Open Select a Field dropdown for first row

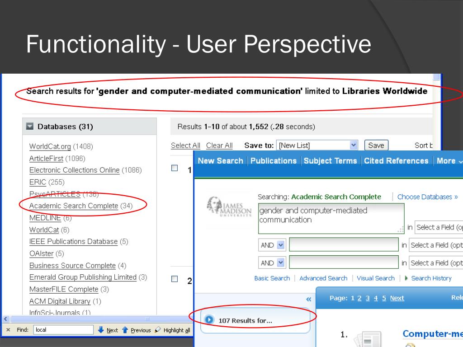[x=439, y=227]
